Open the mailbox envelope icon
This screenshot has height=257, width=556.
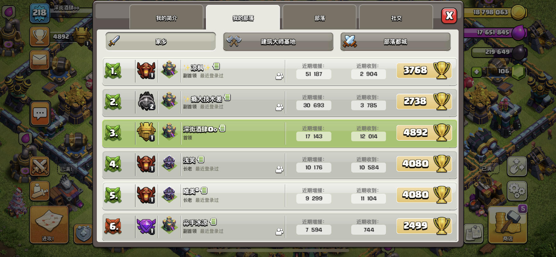(x=40, y=60)
